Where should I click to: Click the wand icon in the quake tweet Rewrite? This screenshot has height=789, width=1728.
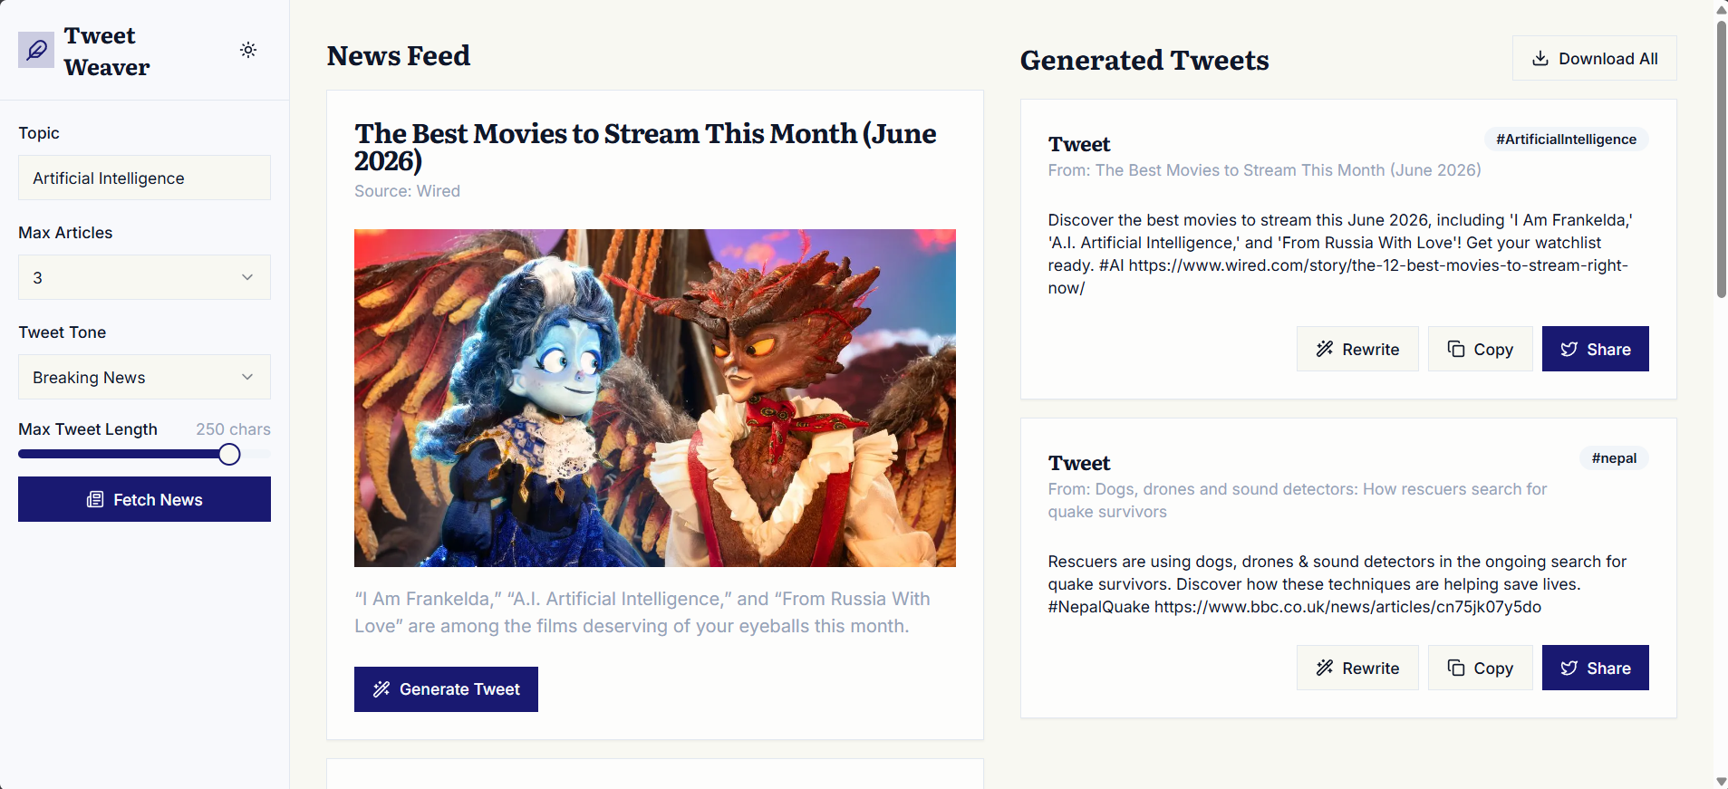[x=1325, y=668]
